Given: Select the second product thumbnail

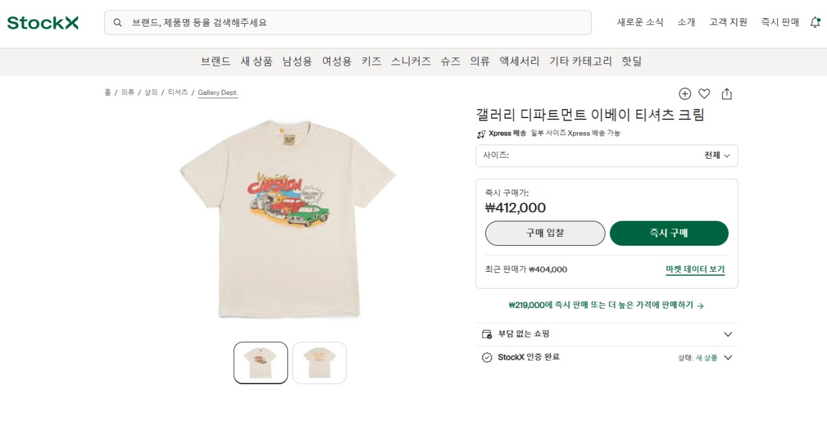Looking at the screenshot, I should (x=319, y=362).
